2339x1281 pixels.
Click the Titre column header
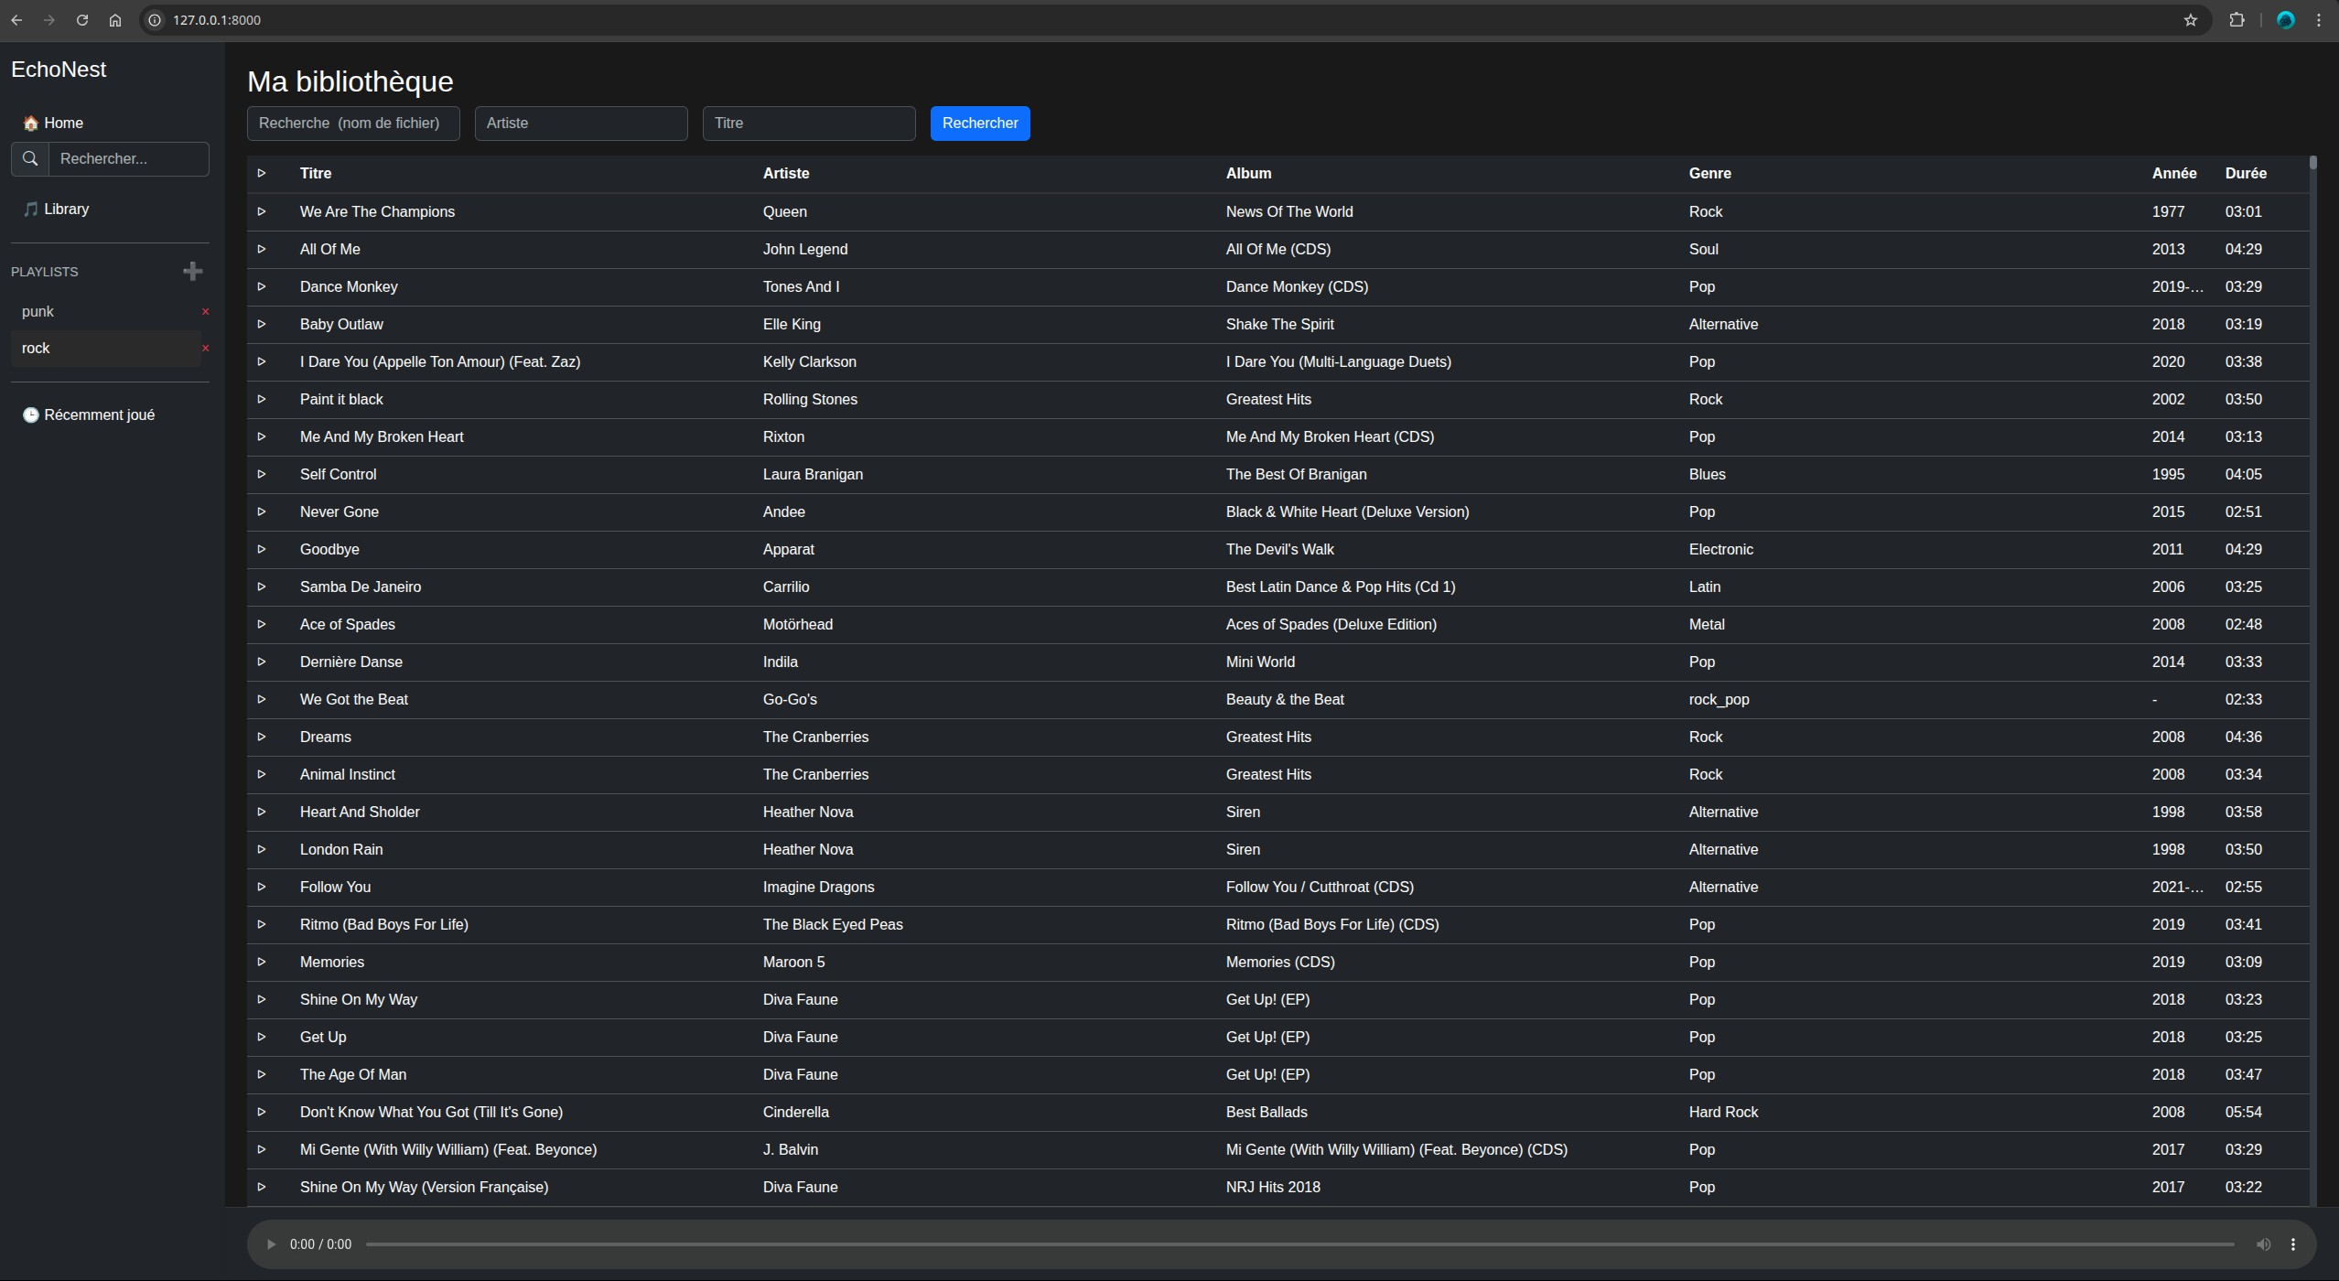click(316, 173)
